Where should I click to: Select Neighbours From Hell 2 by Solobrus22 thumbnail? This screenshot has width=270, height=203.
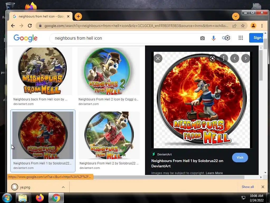pos(109,135)
